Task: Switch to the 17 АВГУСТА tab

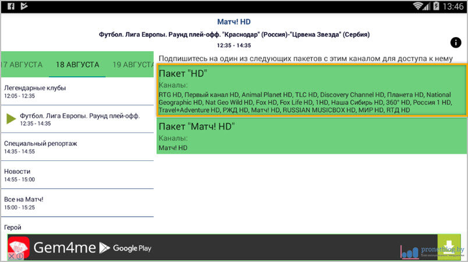Action: [x=22, y=64]
